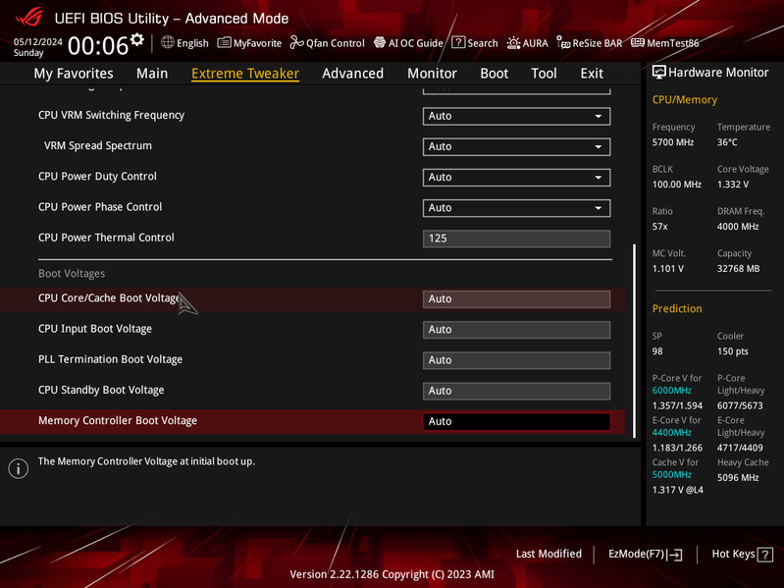This screenshot has height=588, width=784.
Task: Open Hot Keys help
Action: pos(742,554)
